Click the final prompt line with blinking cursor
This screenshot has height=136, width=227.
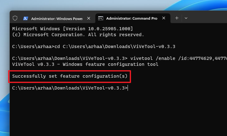[x=70, y=88]
